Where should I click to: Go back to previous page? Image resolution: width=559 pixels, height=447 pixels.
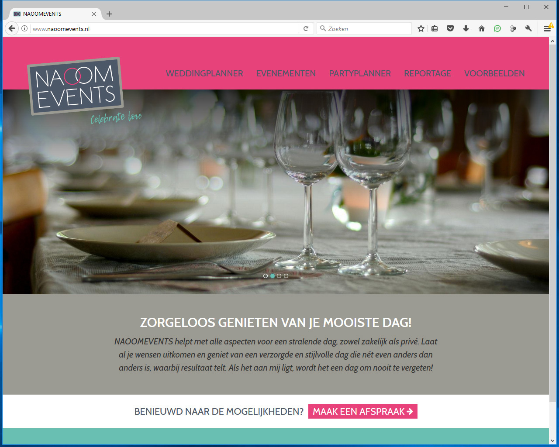point(12,28)
